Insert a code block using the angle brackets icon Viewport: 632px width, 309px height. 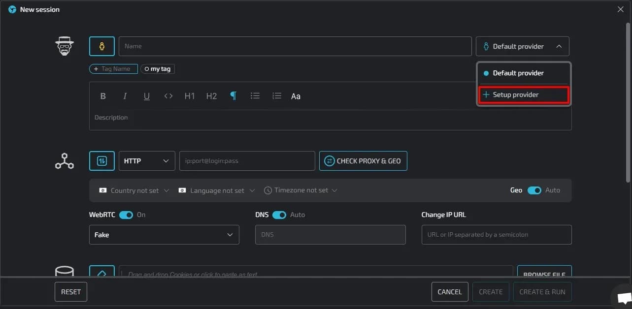pos(168,96)
